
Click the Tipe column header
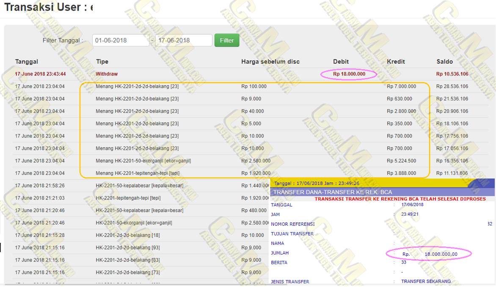click(x=102, y=62)
